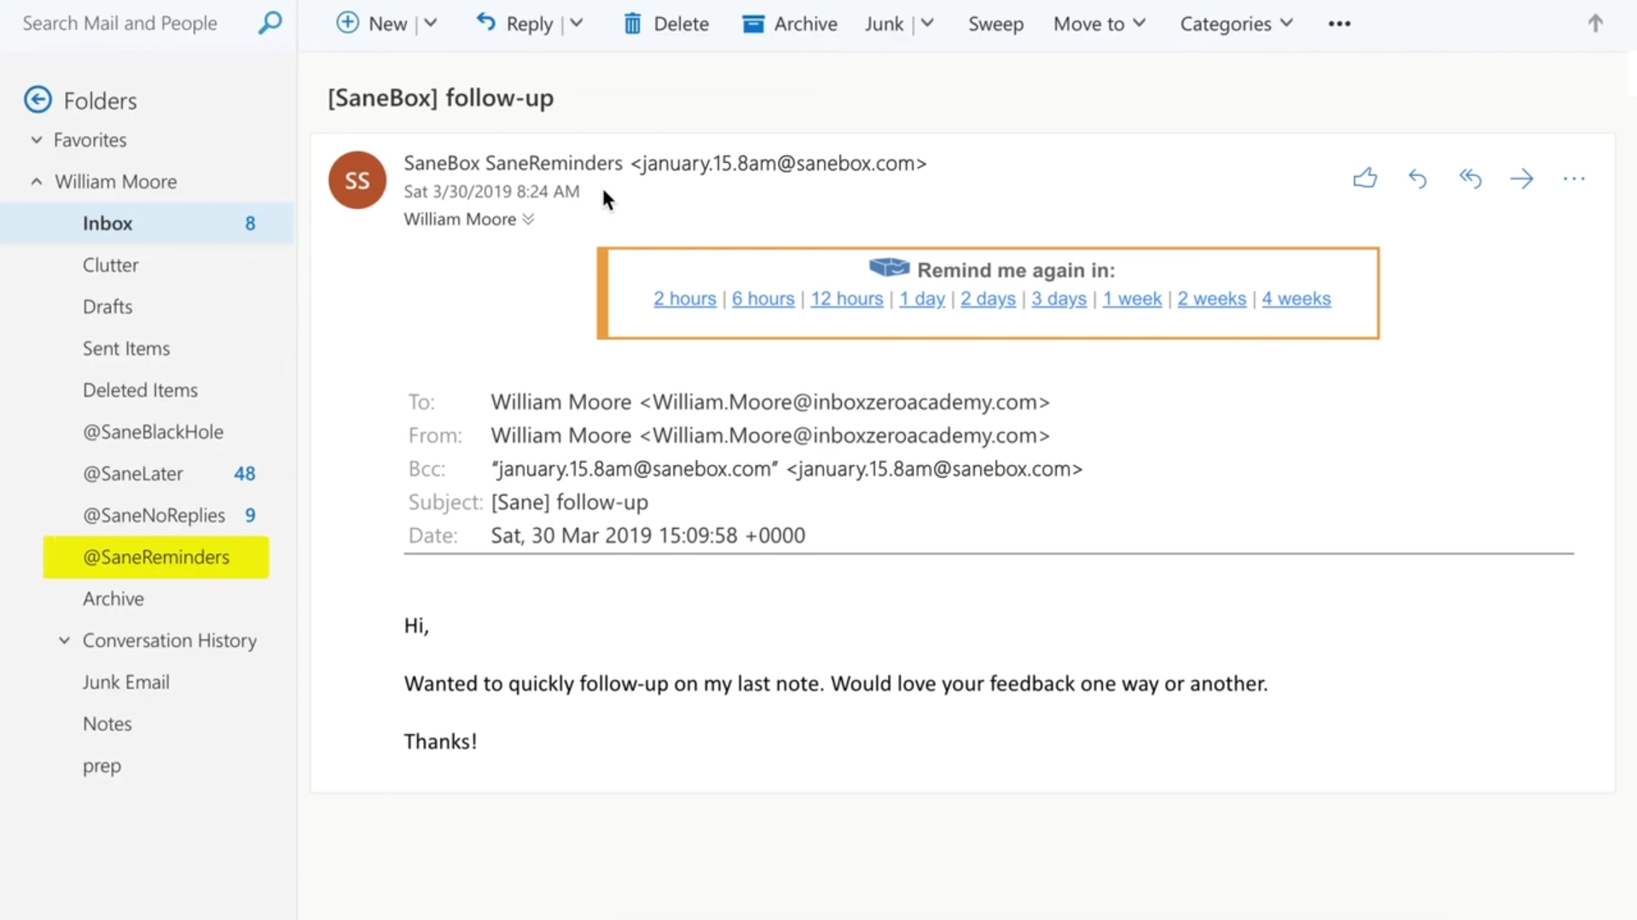Click Sweep in the toolbar
Image resolution: width=1637 pixels, height=920 pixels.
(x=996, y=24)
